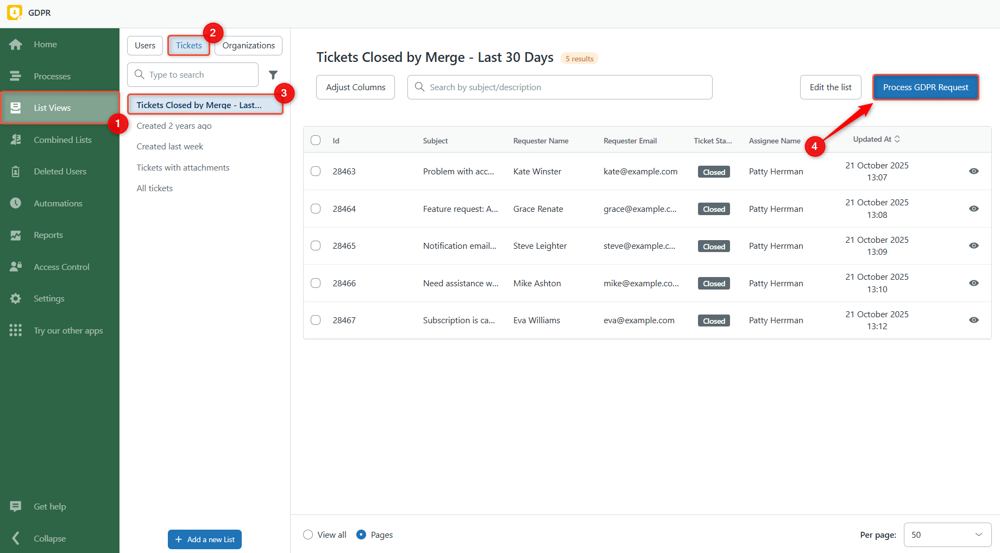Viewport: 1000px width, 553px height.
Task: Open the Per page dropdown
Action: (947, 535)
